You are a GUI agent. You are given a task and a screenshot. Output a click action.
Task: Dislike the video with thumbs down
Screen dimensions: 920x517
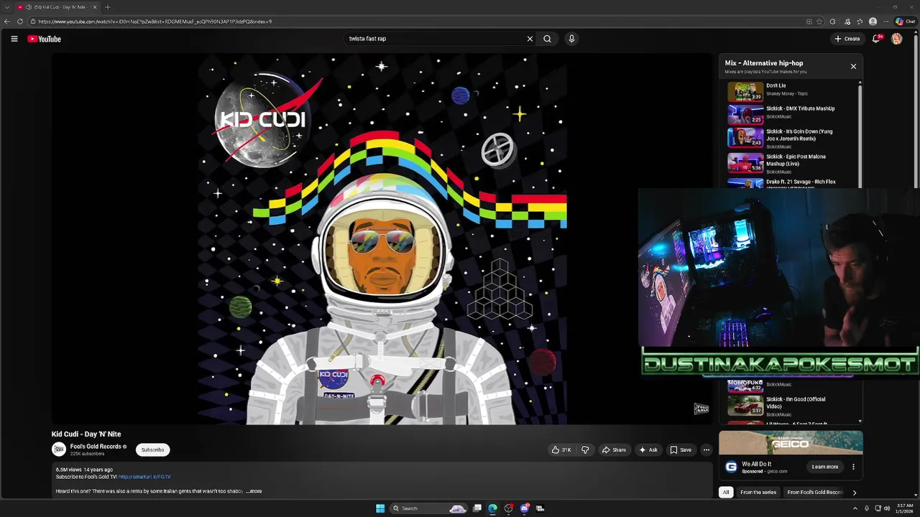click(x=585, y=450)
